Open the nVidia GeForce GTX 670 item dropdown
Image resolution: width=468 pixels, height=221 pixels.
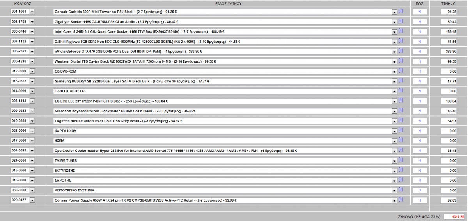pyautogui.click(x=394, y=51)
